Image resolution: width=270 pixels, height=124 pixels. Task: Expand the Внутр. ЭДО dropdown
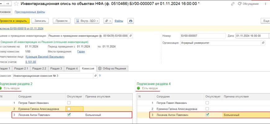[87, 21]
